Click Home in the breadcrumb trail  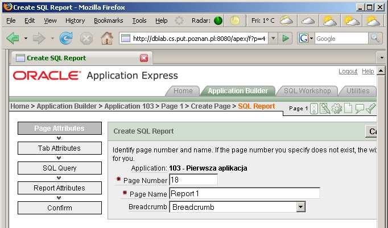pos(19,106)
